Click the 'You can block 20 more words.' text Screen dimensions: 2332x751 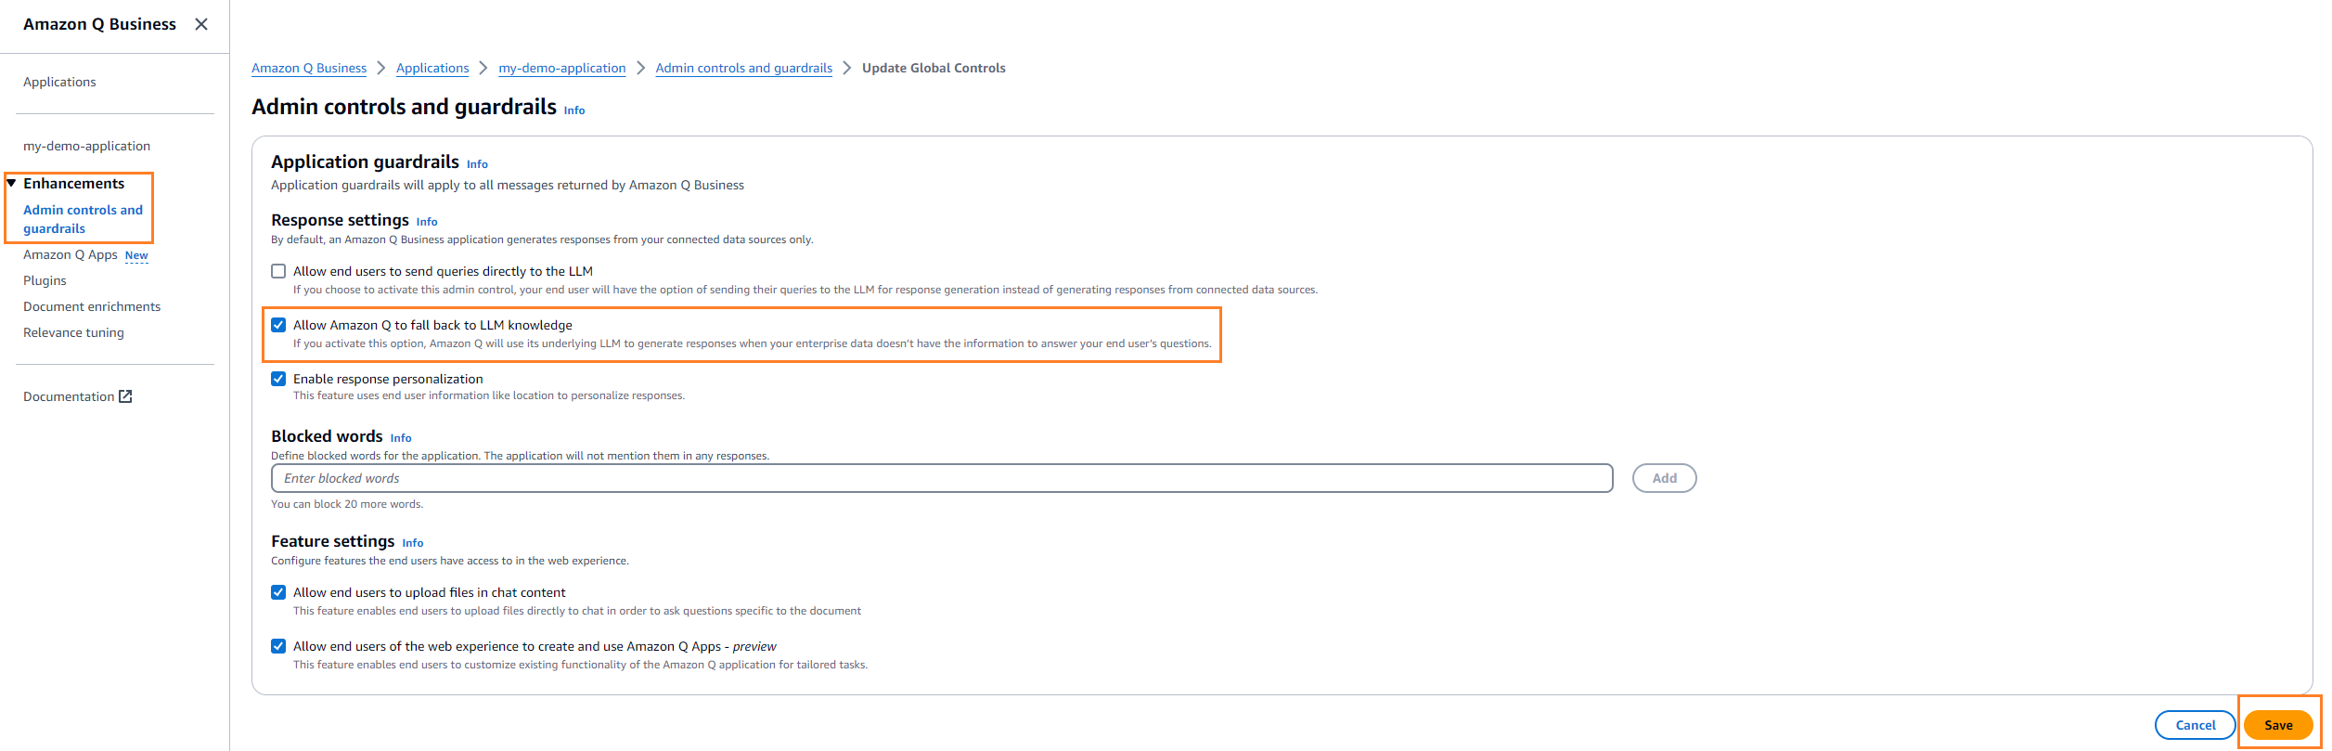[347, 504]
